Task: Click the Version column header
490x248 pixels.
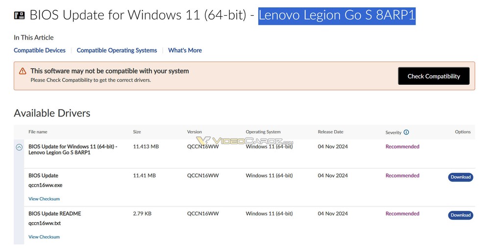Action: click(x=195, y=132)
